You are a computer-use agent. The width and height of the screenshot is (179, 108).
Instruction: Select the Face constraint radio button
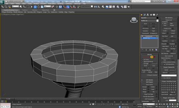pos(162,25)
